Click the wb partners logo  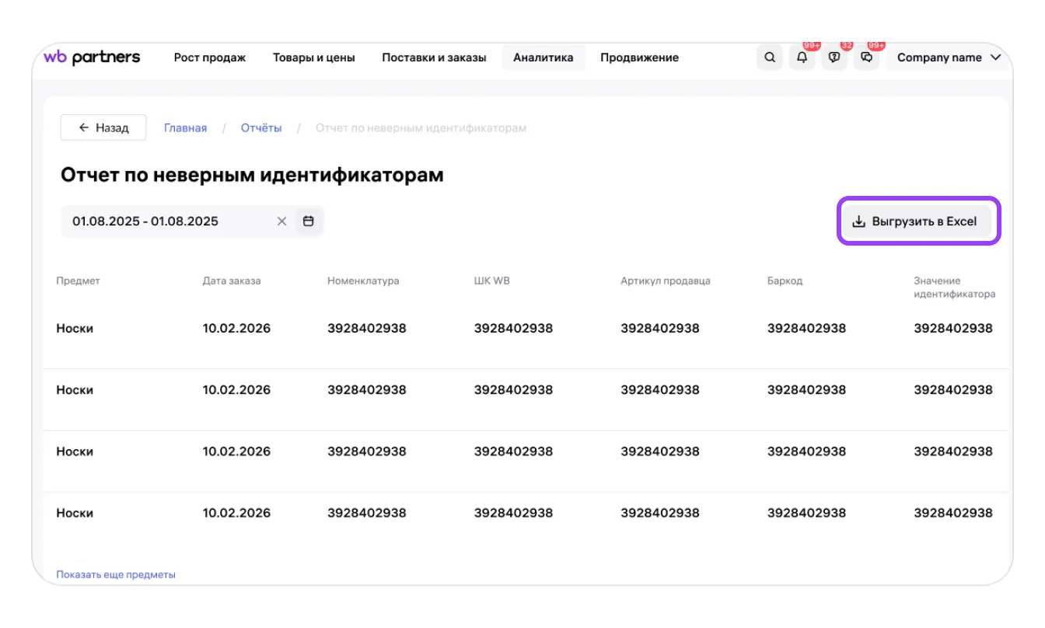(x=92, y=58)
